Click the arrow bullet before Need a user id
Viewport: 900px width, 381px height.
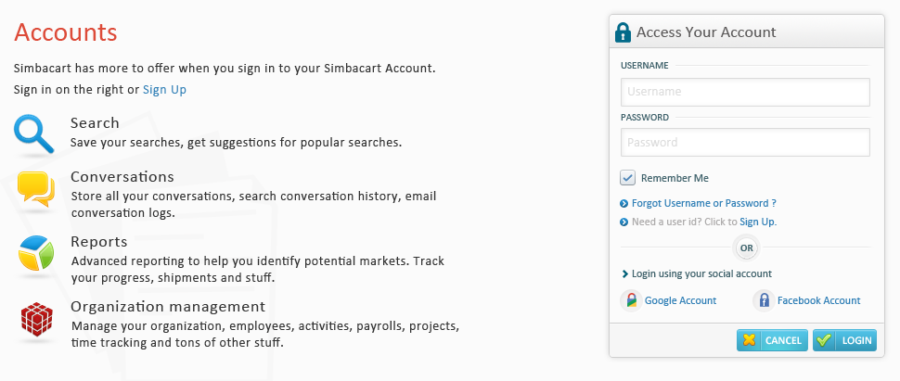pyautogui.click(x=624, y=222)
